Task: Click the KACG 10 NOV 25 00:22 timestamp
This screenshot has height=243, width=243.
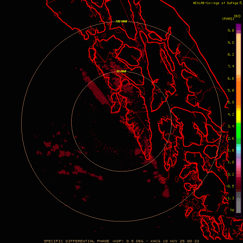Action: point(175,241)
